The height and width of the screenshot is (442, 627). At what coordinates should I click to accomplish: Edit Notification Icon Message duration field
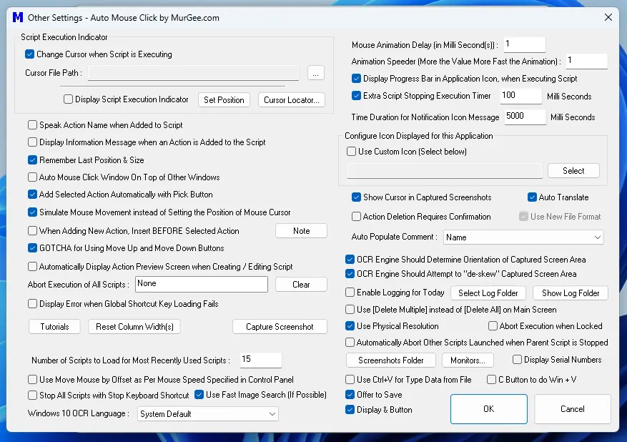(525, 117)
